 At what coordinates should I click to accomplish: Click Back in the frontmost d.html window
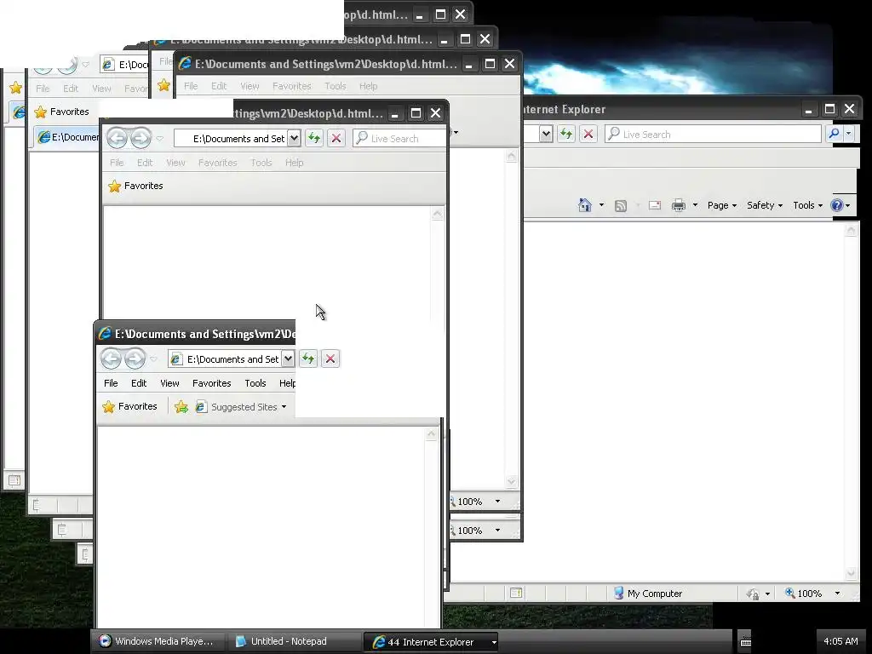point(112,359)
